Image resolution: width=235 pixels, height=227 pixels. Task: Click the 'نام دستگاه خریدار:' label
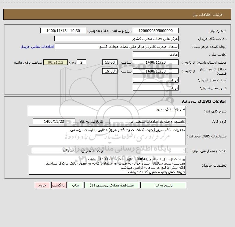(212, 39)
